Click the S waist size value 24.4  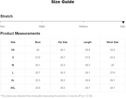[x=112, y=57]
